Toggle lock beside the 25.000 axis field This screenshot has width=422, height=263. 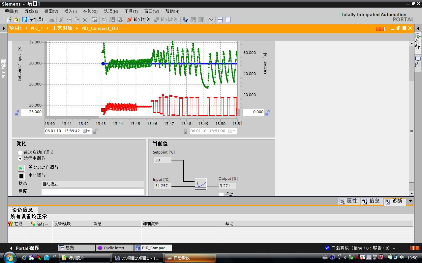17,113
